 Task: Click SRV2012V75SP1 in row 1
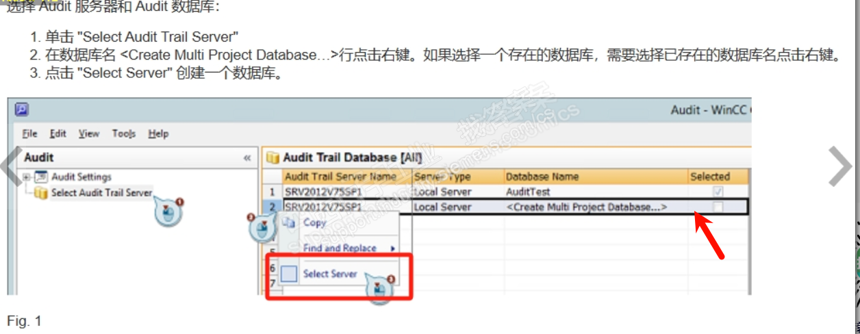tap(323, 192)
